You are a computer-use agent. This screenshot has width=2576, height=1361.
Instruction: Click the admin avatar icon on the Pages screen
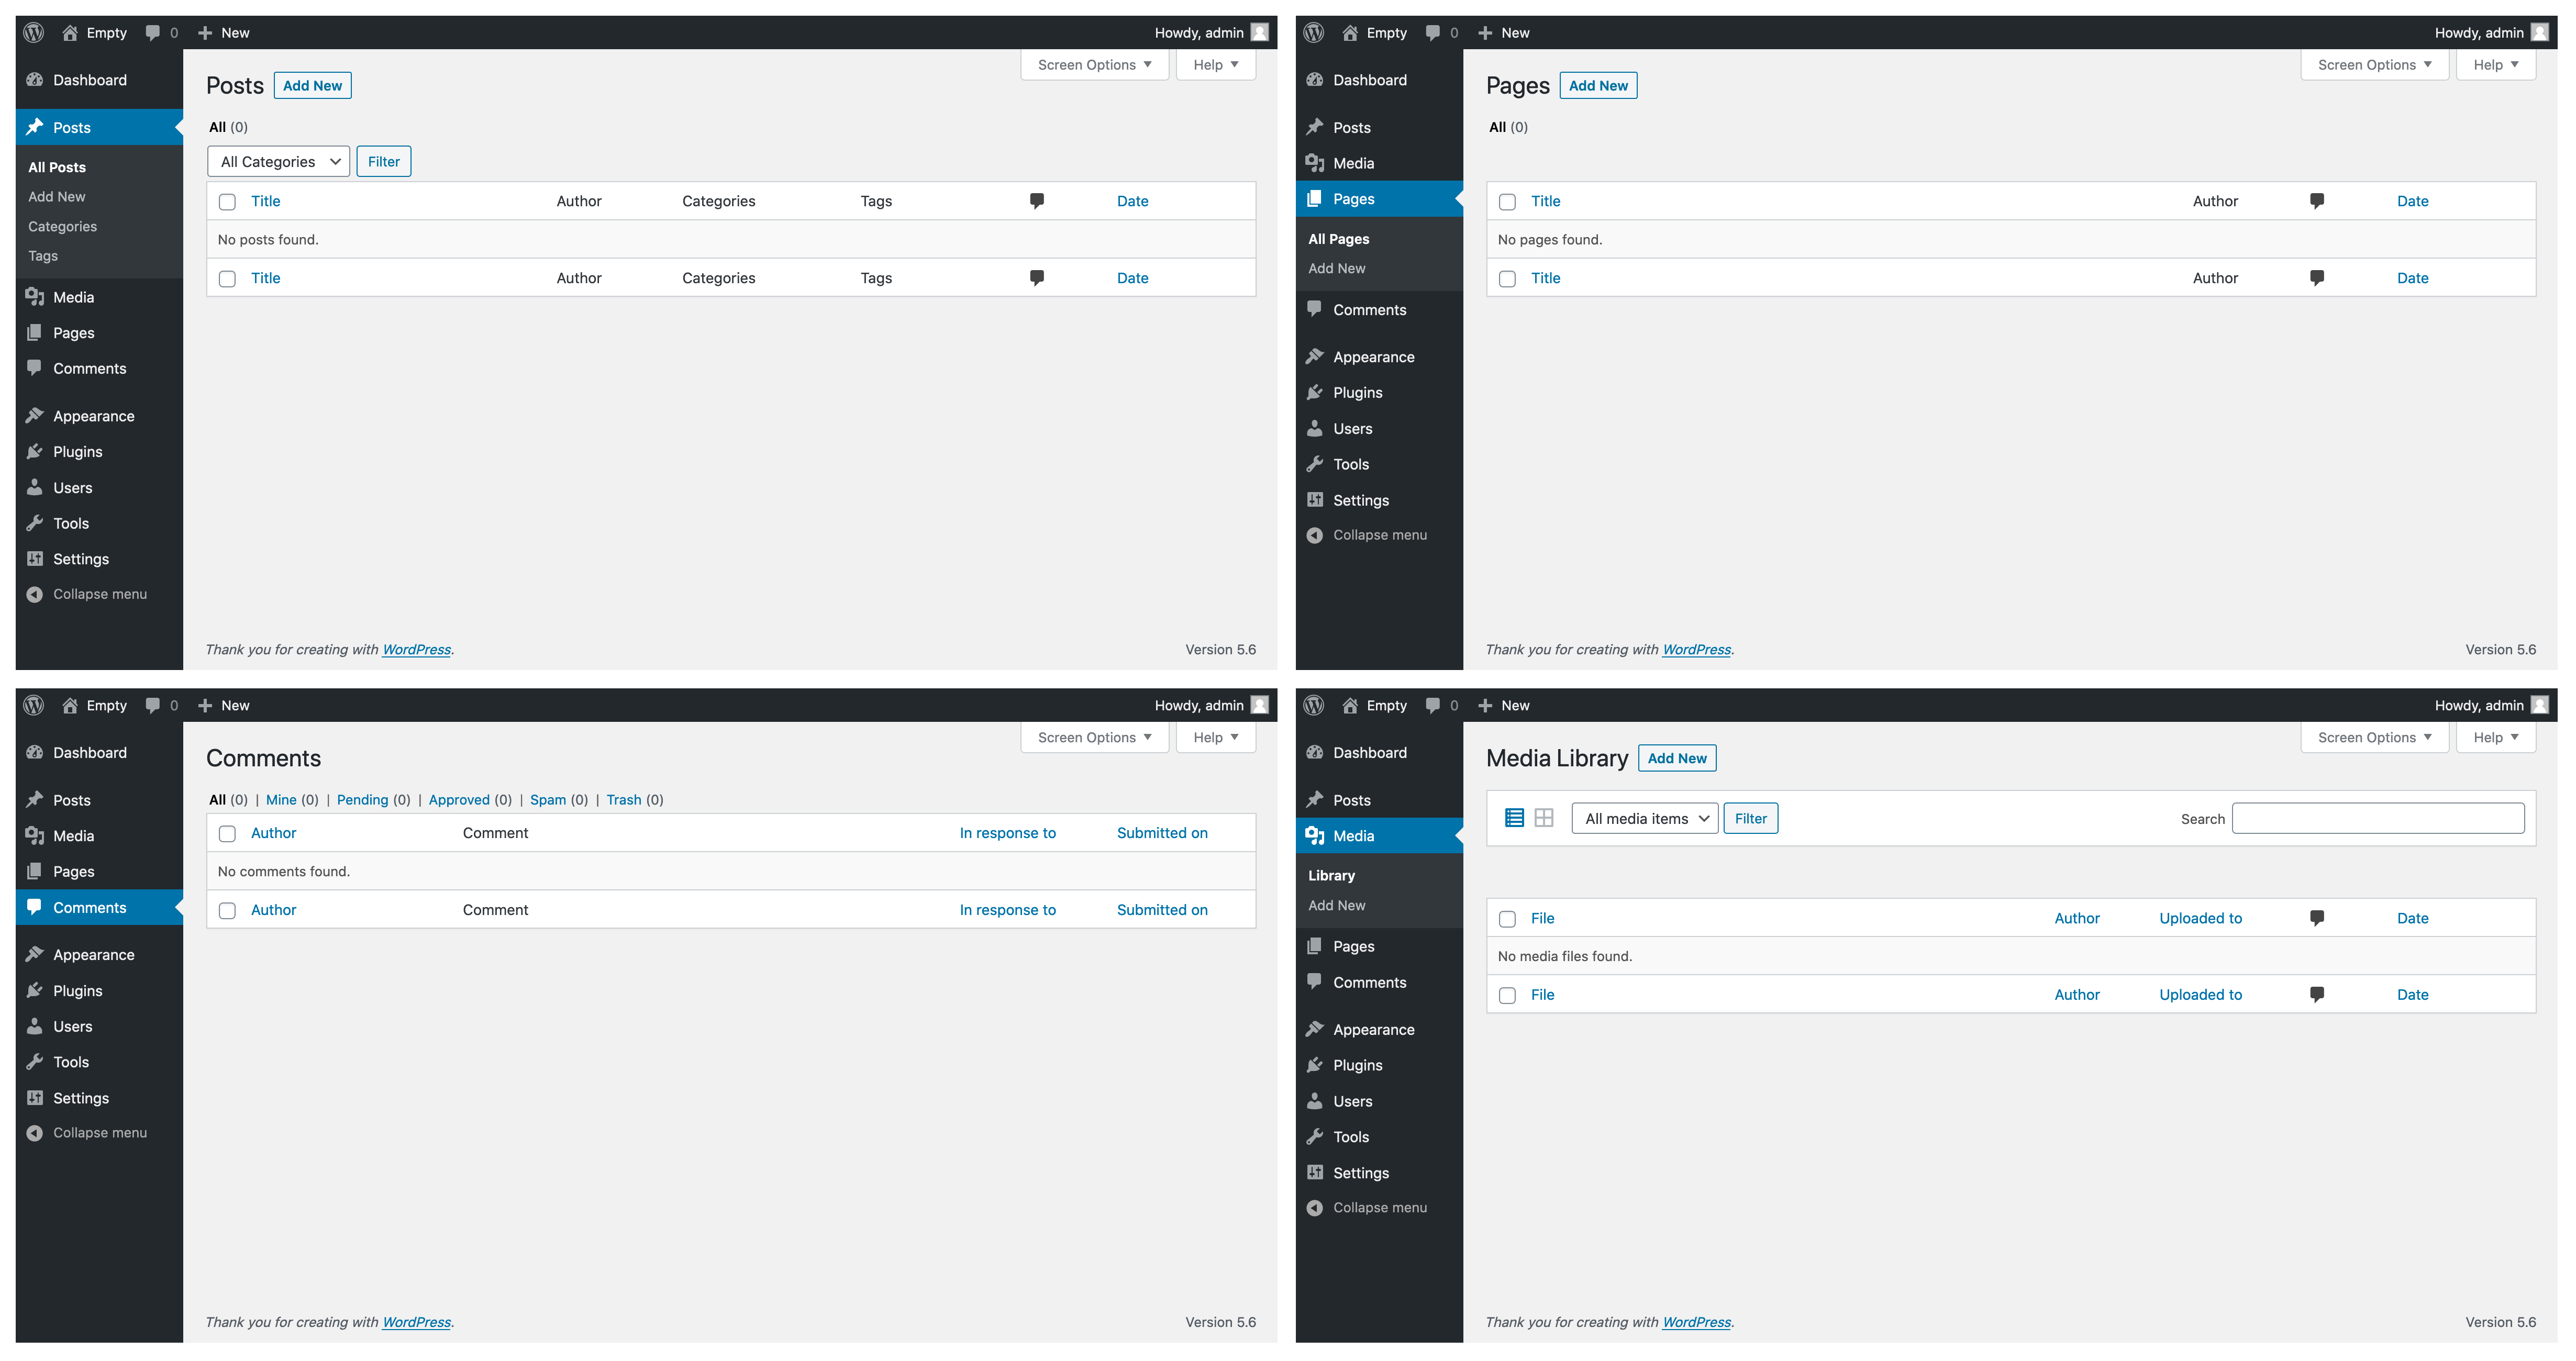(x=2539, y=32)
